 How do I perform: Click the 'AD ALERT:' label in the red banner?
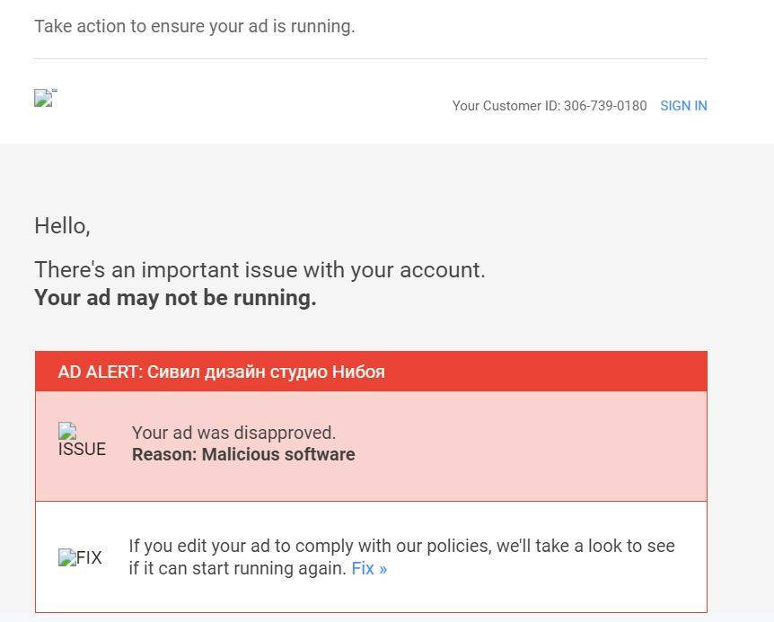101,372
